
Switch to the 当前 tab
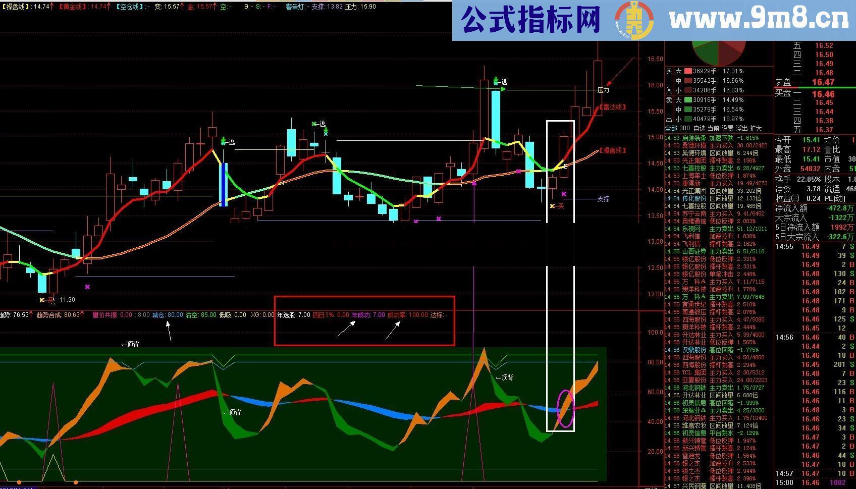click(713, 129)
